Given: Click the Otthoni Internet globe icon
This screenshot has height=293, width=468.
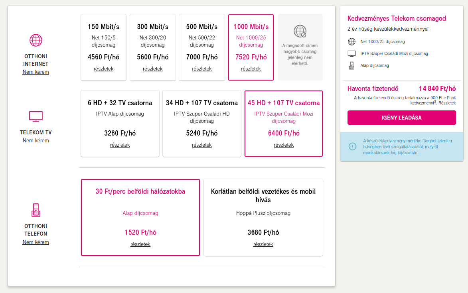Looking at the screenshot, I should click(x=36, y=40).
